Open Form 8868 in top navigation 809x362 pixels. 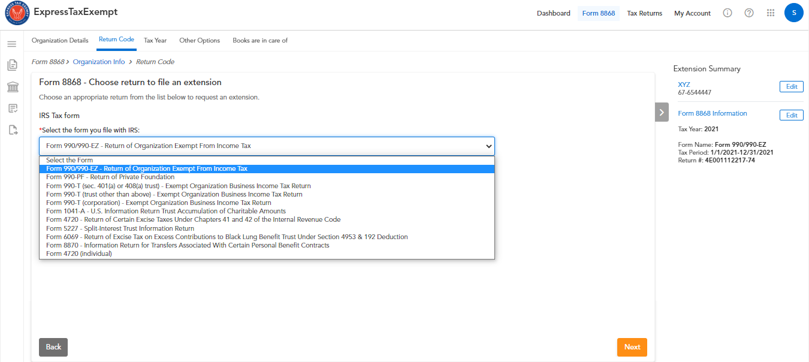point(599,13)
